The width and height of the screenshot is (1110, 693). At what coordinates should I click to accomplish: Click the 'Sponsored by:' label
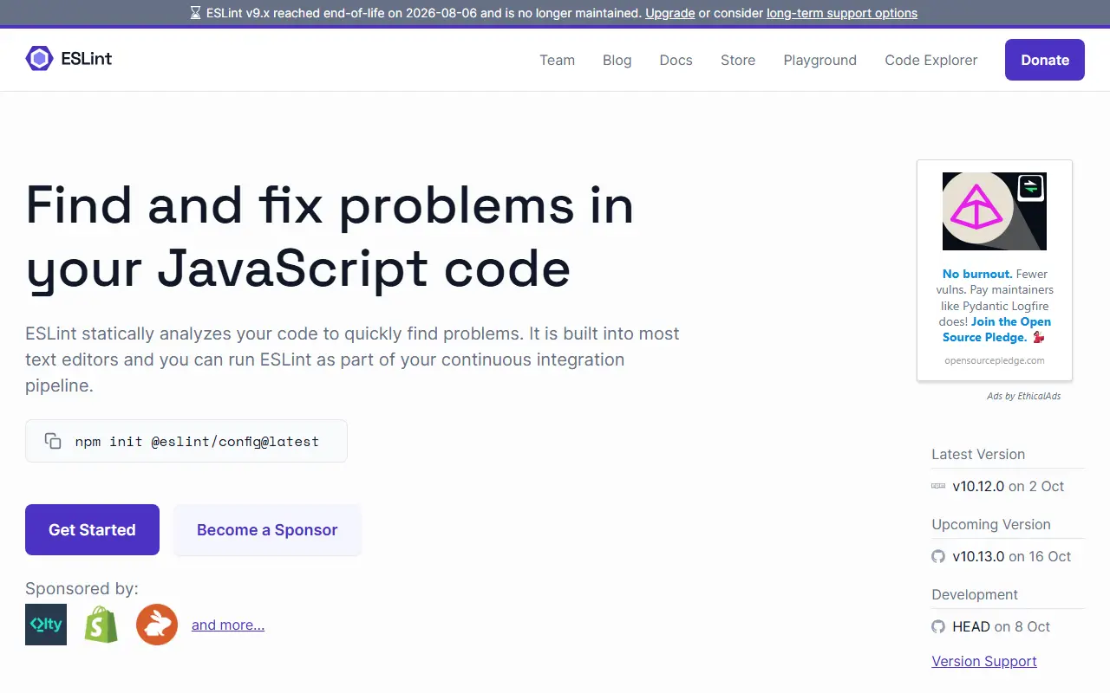(x=82, y=588)
